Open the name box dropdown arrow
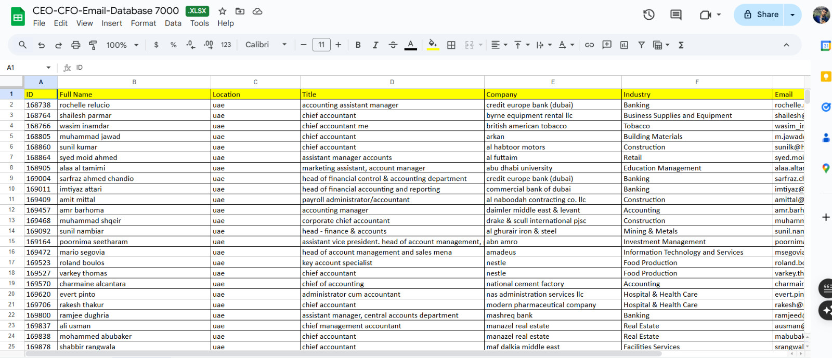 point(48,68)
